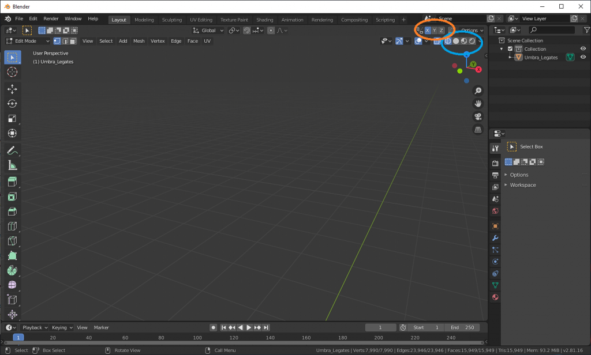This screenshot has height=355, width=591.
Task: Activate the Annotate tool
Action: click(12, 150)
